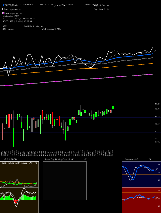Open the ADX indicator chart panel
Screen dimensions: 161x213
click(x=19, y=174)
